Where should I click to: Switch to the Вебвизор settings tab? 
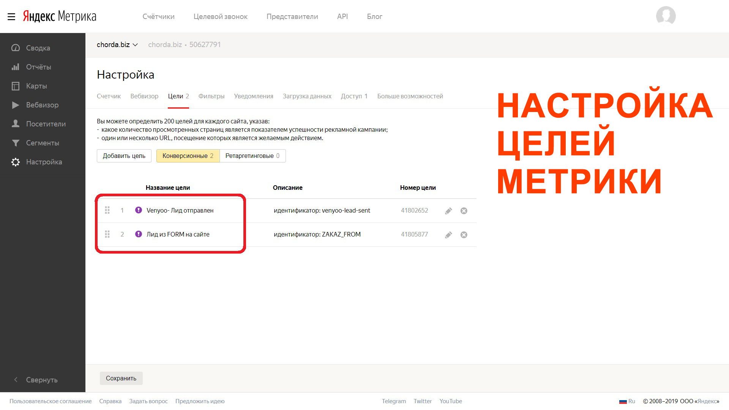[144, 96]
